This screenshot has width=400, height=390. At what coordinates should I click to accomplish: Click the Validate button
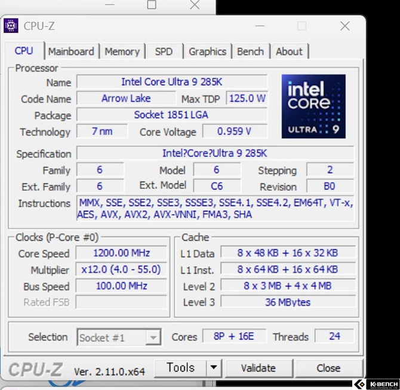[259, 368]
